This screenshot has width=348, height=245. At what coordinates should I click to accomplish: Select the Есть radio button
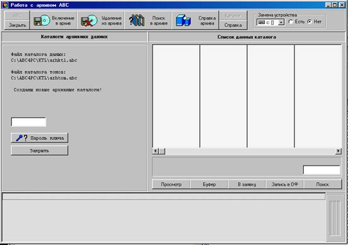[291, 21]
